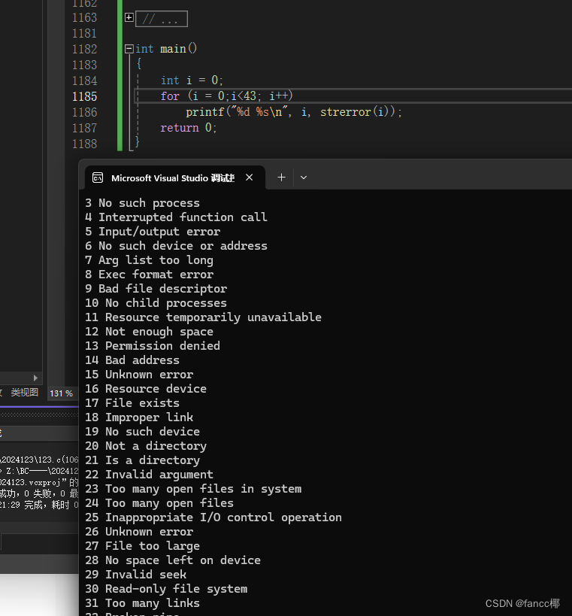Click console line '14 Bad address'

[x=132, y=360]
